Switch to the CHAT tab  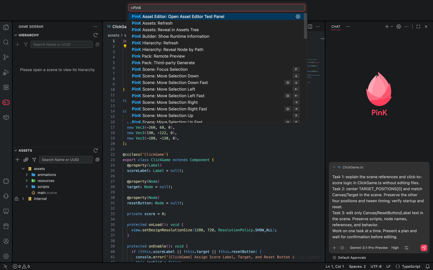(x=336, y=27)
